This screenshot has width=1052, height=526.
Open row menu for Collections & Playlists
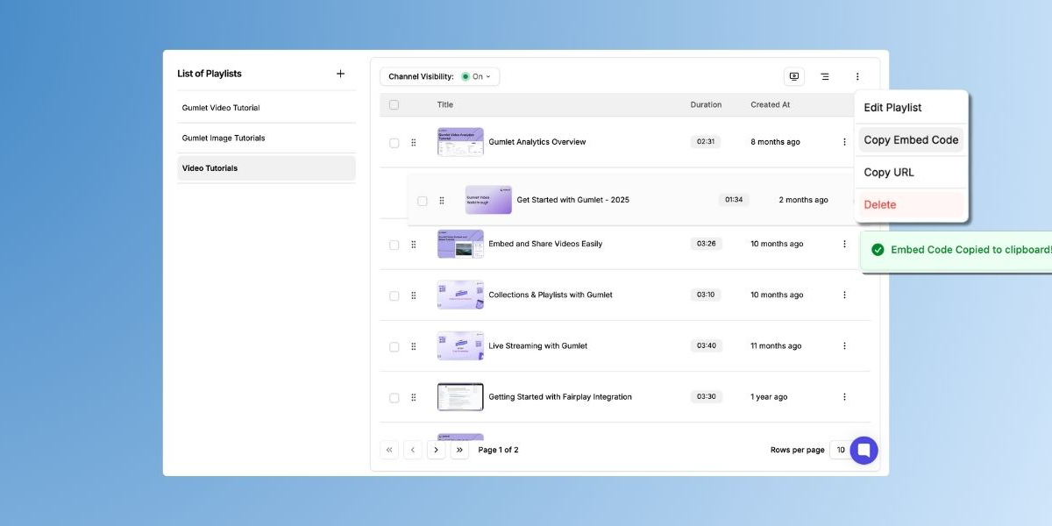click(x=844, y=295)
